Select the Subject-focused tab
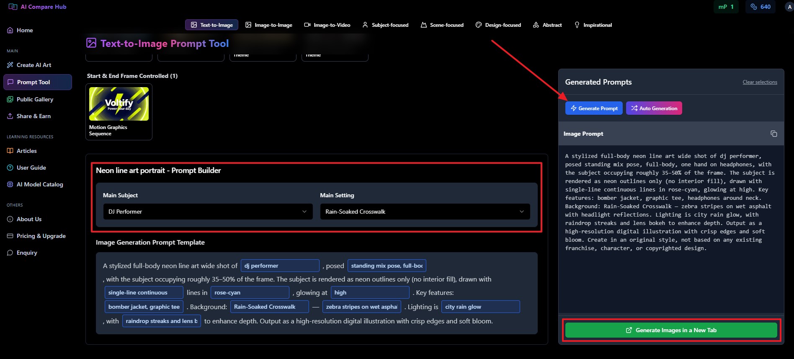Screen dimensions: 794x359 pyautogui.click(x=385, y=25)
